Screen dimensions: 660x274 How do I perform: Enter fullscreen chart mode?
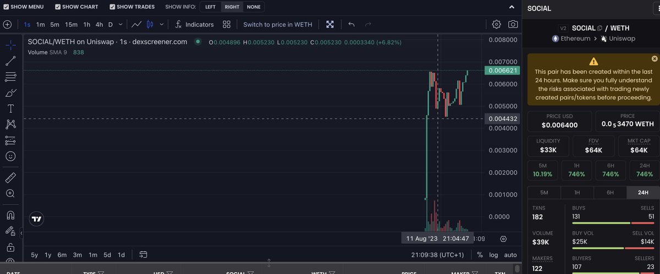(x=330, y=25)
